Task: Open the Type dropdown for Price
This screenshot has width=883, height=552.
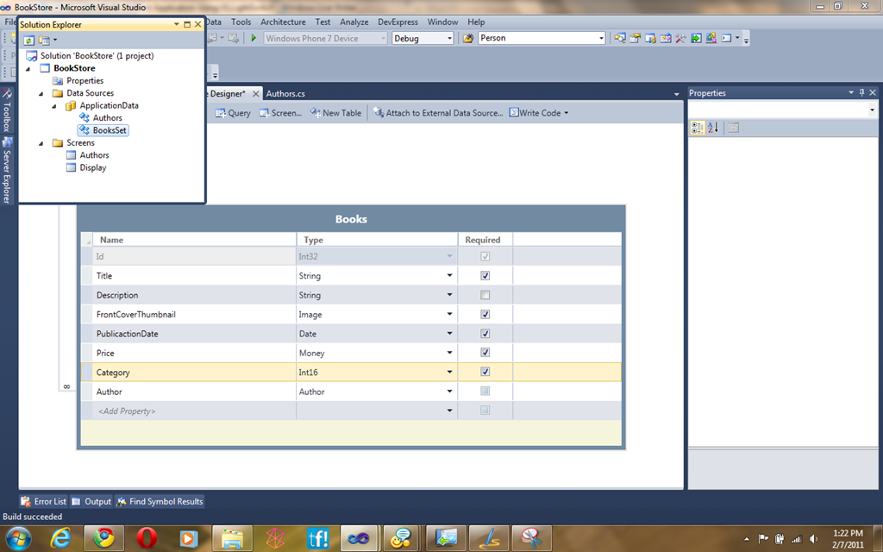Action: (x=449, y=353)
